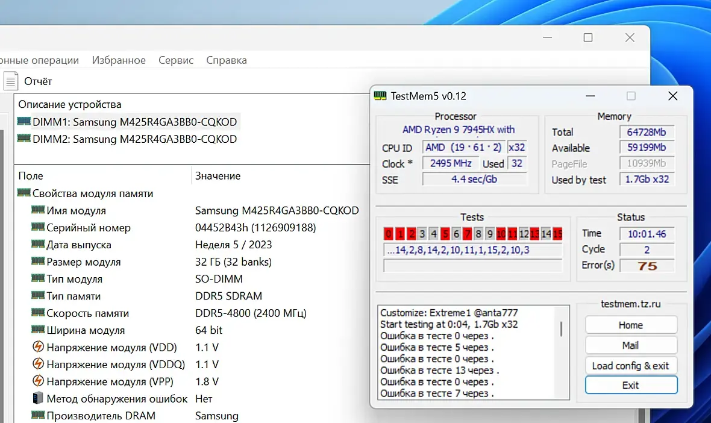Select DIMM1: Samsung M425R4GA3BB0-CQKOD entry
Image resolution: width=711 pixels, height=423 pixels.
click(x=135, y=122)
